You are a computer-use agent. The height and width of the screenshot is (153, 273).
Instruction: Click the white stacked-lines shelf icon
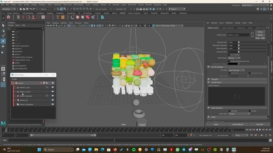point(18,17)
